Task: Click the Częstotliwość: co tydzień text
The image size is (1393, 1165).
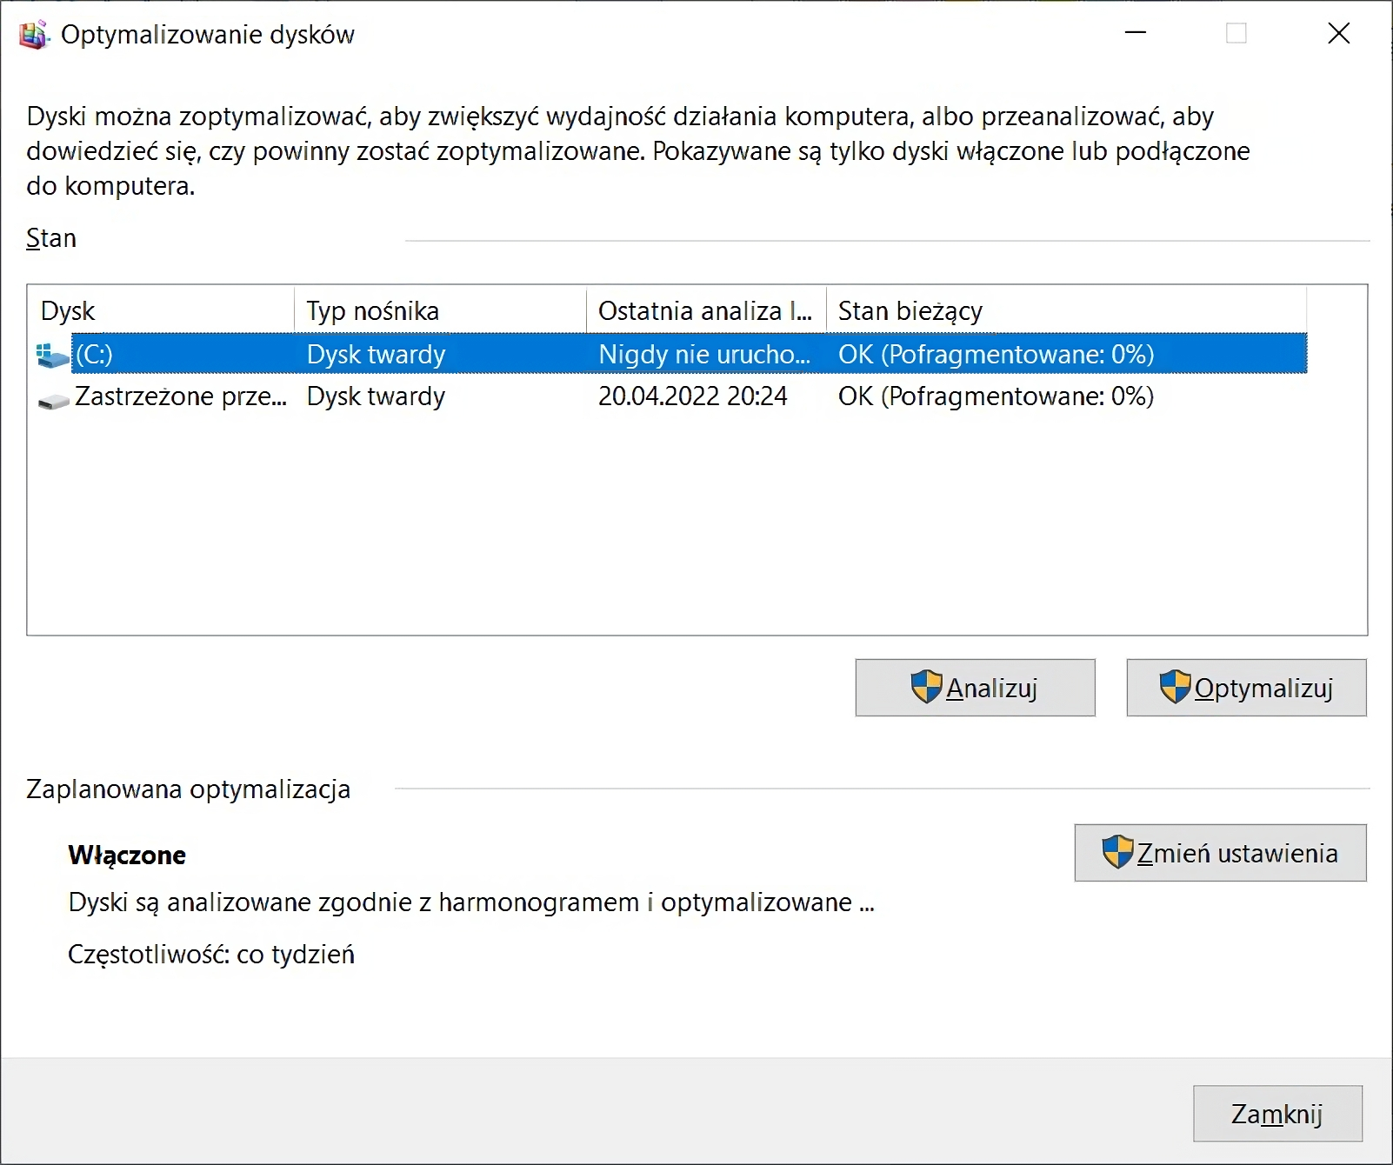Action: click(x=211, y=954)
